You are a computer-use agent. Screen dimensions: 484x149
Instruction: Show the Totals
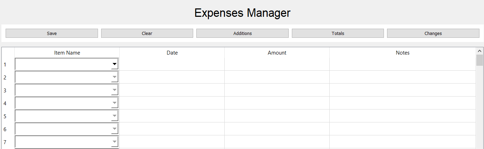pyautogui.click(x=338, y=33)
